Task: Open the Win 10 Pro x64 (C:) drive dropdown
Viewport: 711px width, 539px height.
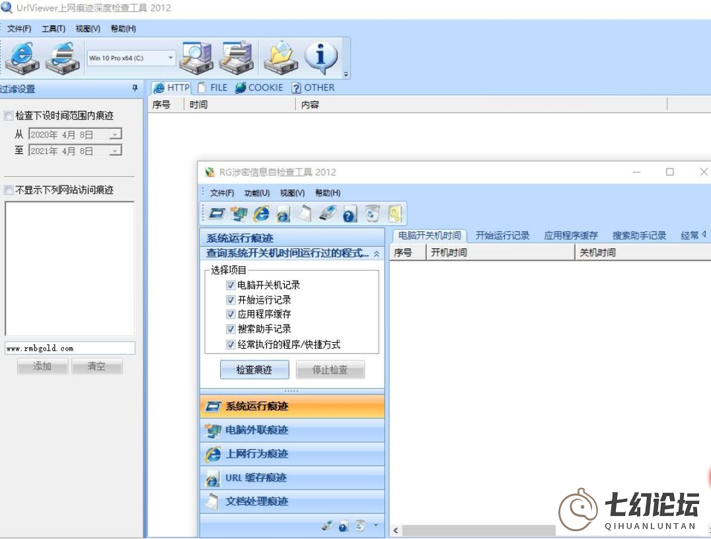Action: point(170,57)
